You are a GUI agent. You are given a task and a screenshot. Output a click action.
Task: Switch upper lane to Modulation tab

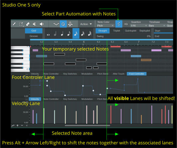point(87,74)
